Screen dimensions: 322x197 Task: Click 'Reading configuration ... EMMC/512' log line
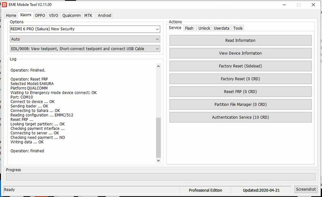42,115
